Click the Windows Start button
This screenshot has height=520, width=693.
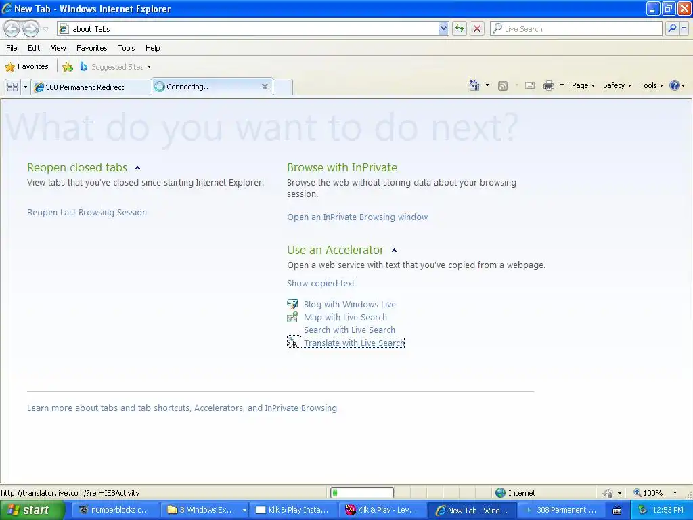[31, 510]
